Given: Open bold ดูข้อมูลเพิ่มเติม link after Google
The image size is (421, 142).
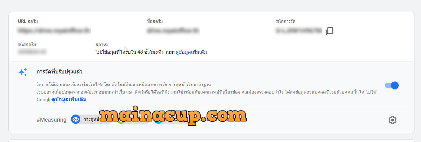Looking at the screenshot, I should (x=69, y=99).
